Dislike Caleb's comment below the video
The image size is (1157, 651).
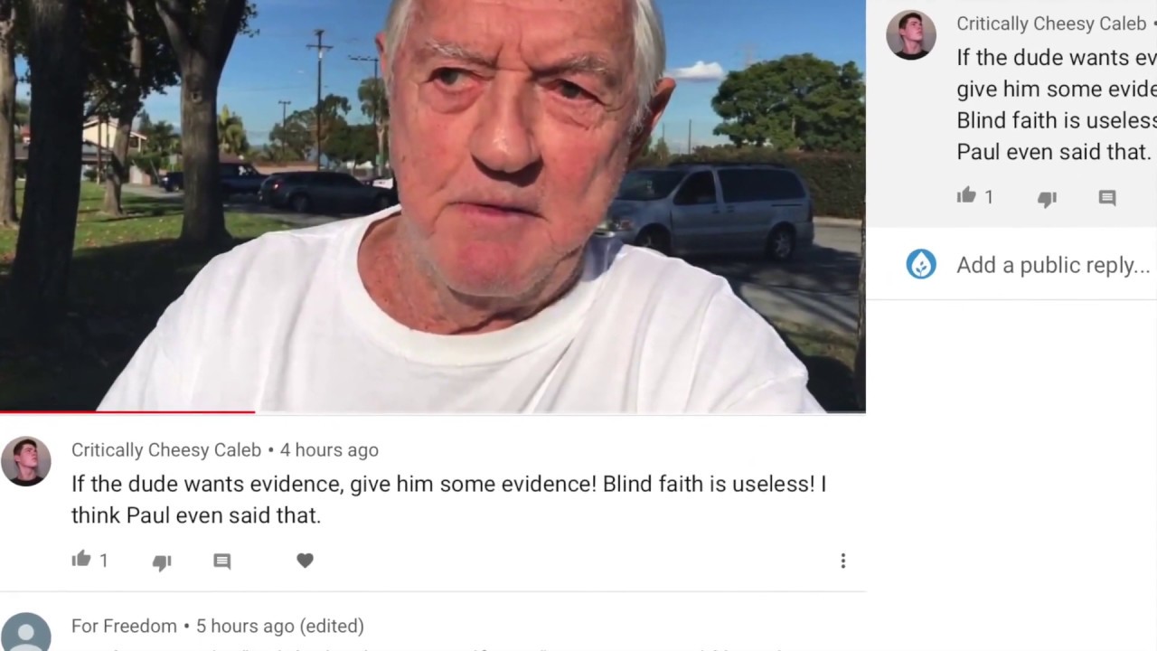tap(162, 561)
